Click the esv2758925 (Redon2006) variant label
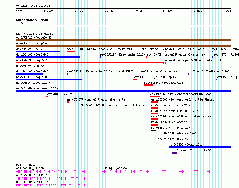 click(x=34, y=38)
